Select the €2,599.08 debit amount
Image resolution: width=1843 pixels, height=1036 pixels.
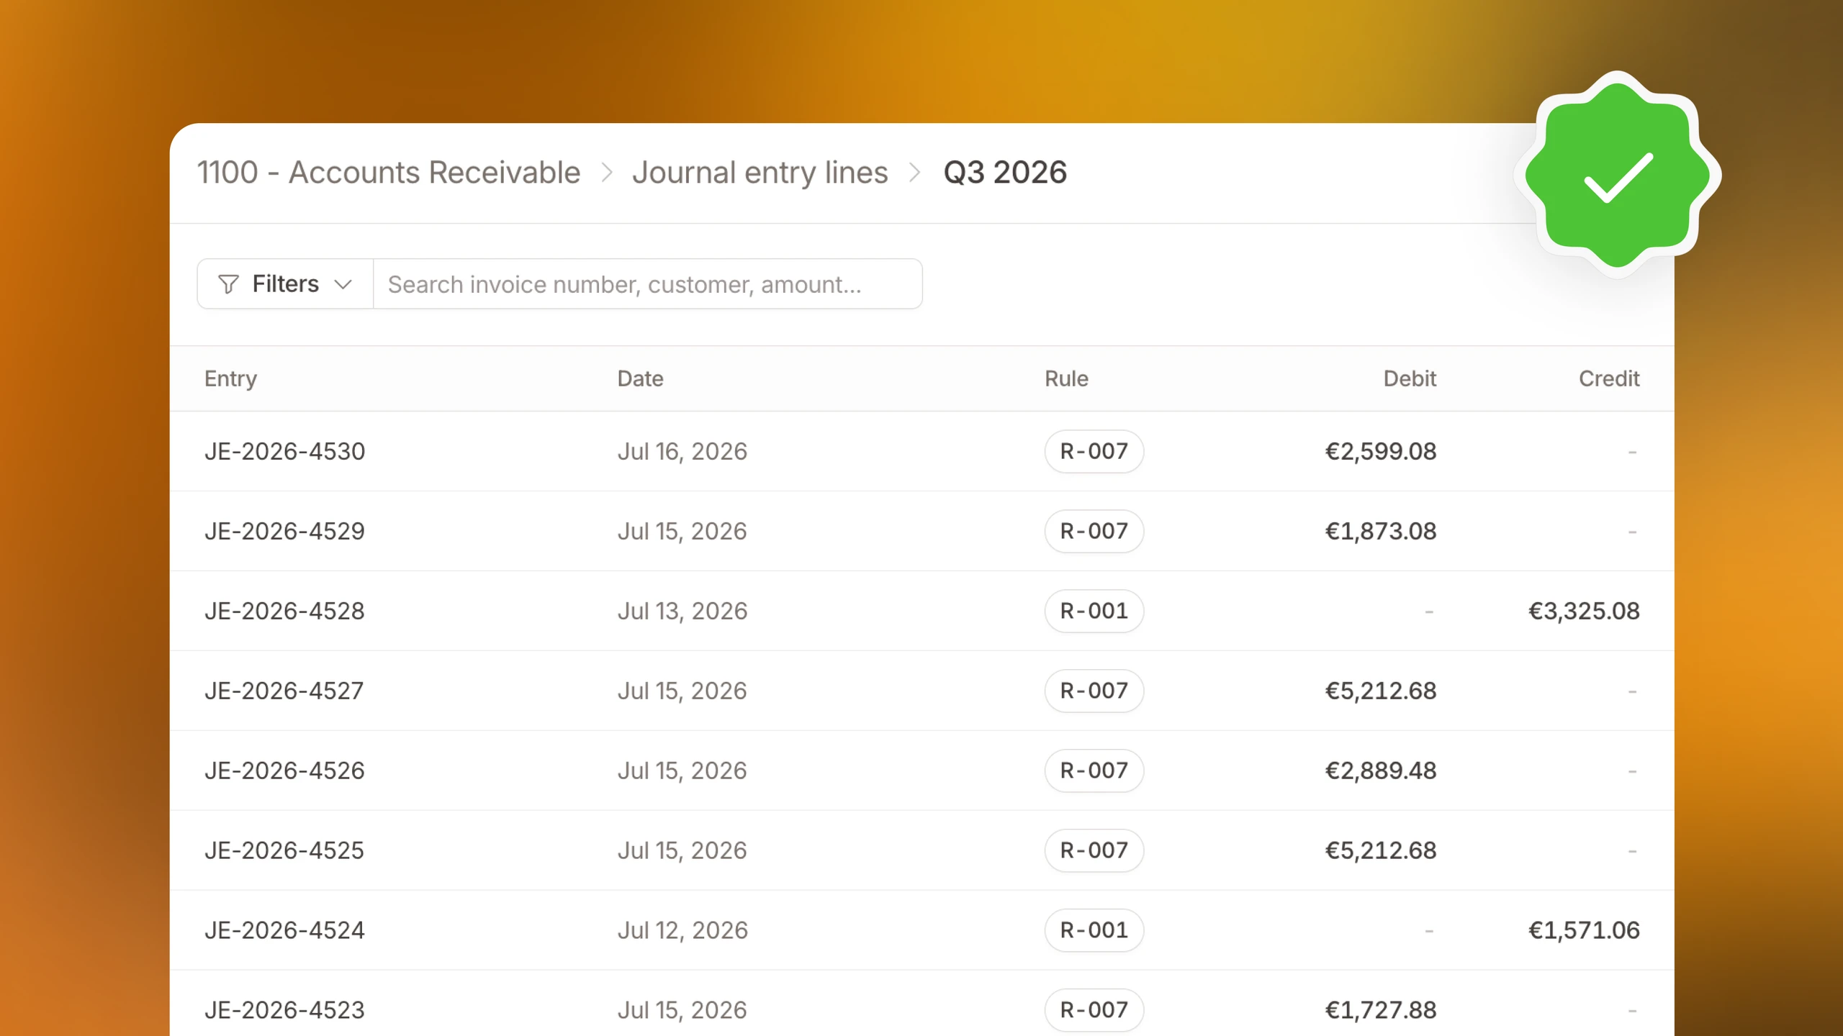(x=1381, y=451)
